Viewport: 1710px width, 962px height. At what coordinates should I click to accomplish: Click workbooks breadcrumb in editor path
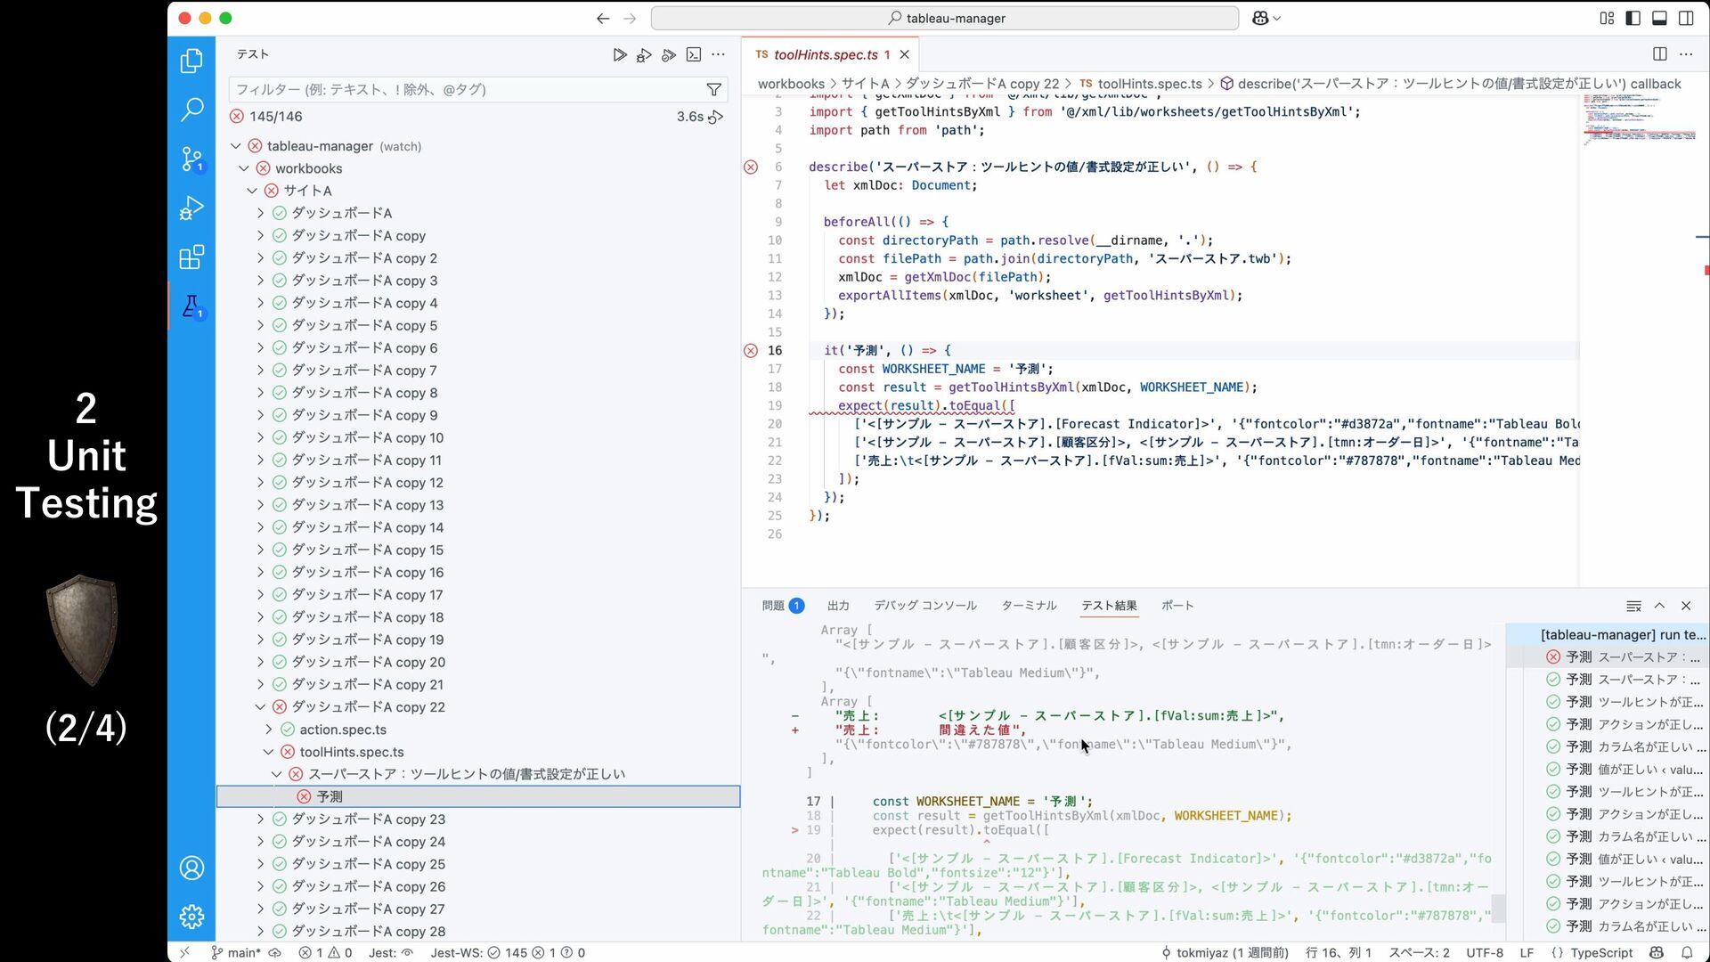tap(791, 84)
